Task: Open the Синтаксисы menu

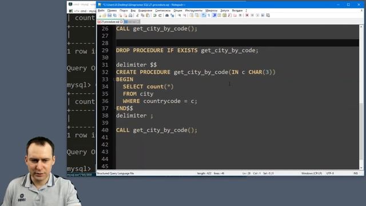Action: (162, 10)
